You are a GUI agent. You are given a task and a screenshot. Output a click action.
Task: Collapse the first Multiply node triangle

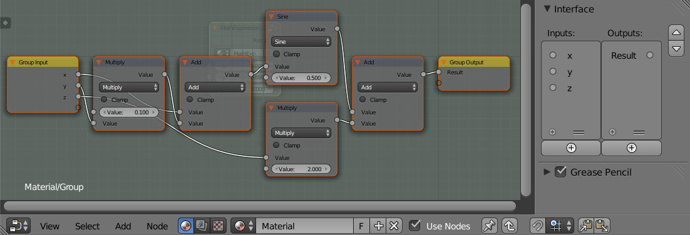click(99, 62)
